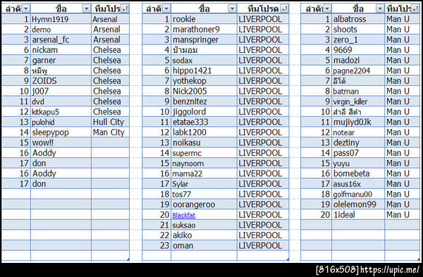Click the Nick2005 cell
423x277 pixels.
pyautogui.click(x=204, y=91)
